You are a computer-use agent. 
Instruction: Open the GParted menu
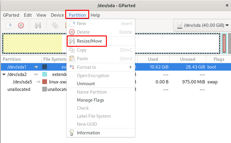click(11, 15)
